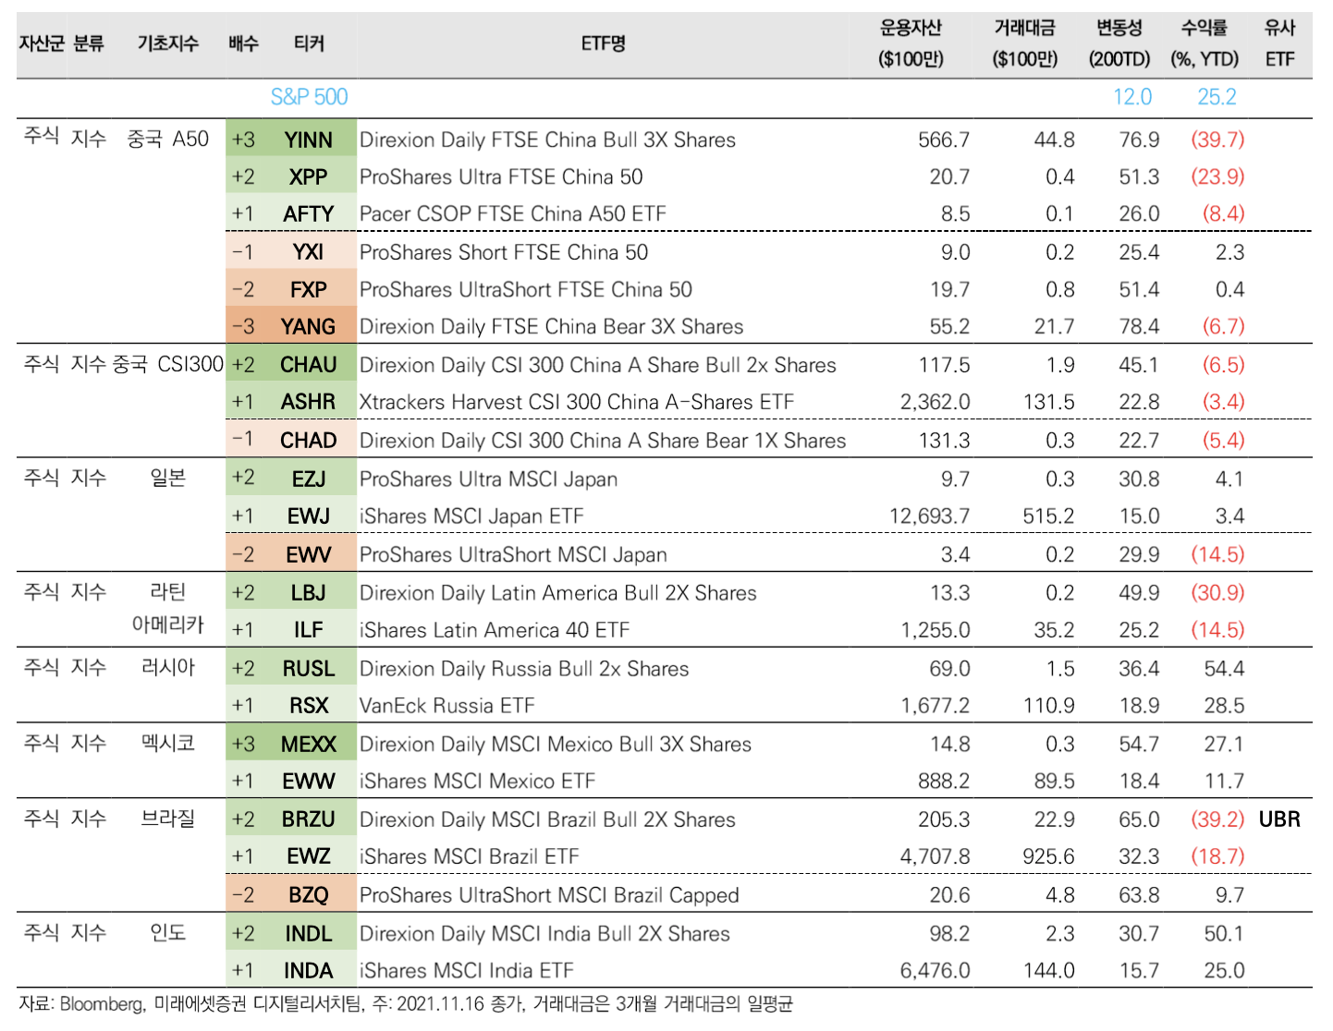The height and width of the screenshot is (1031, 1333).
Task: Click the ASHR ticker cell
Action: point(309,402)
